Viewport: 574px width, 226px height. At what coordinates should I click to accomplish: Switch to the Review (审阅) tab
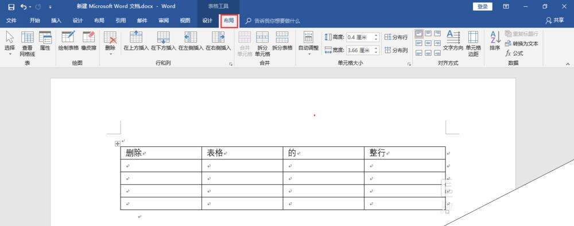point(163,21)
